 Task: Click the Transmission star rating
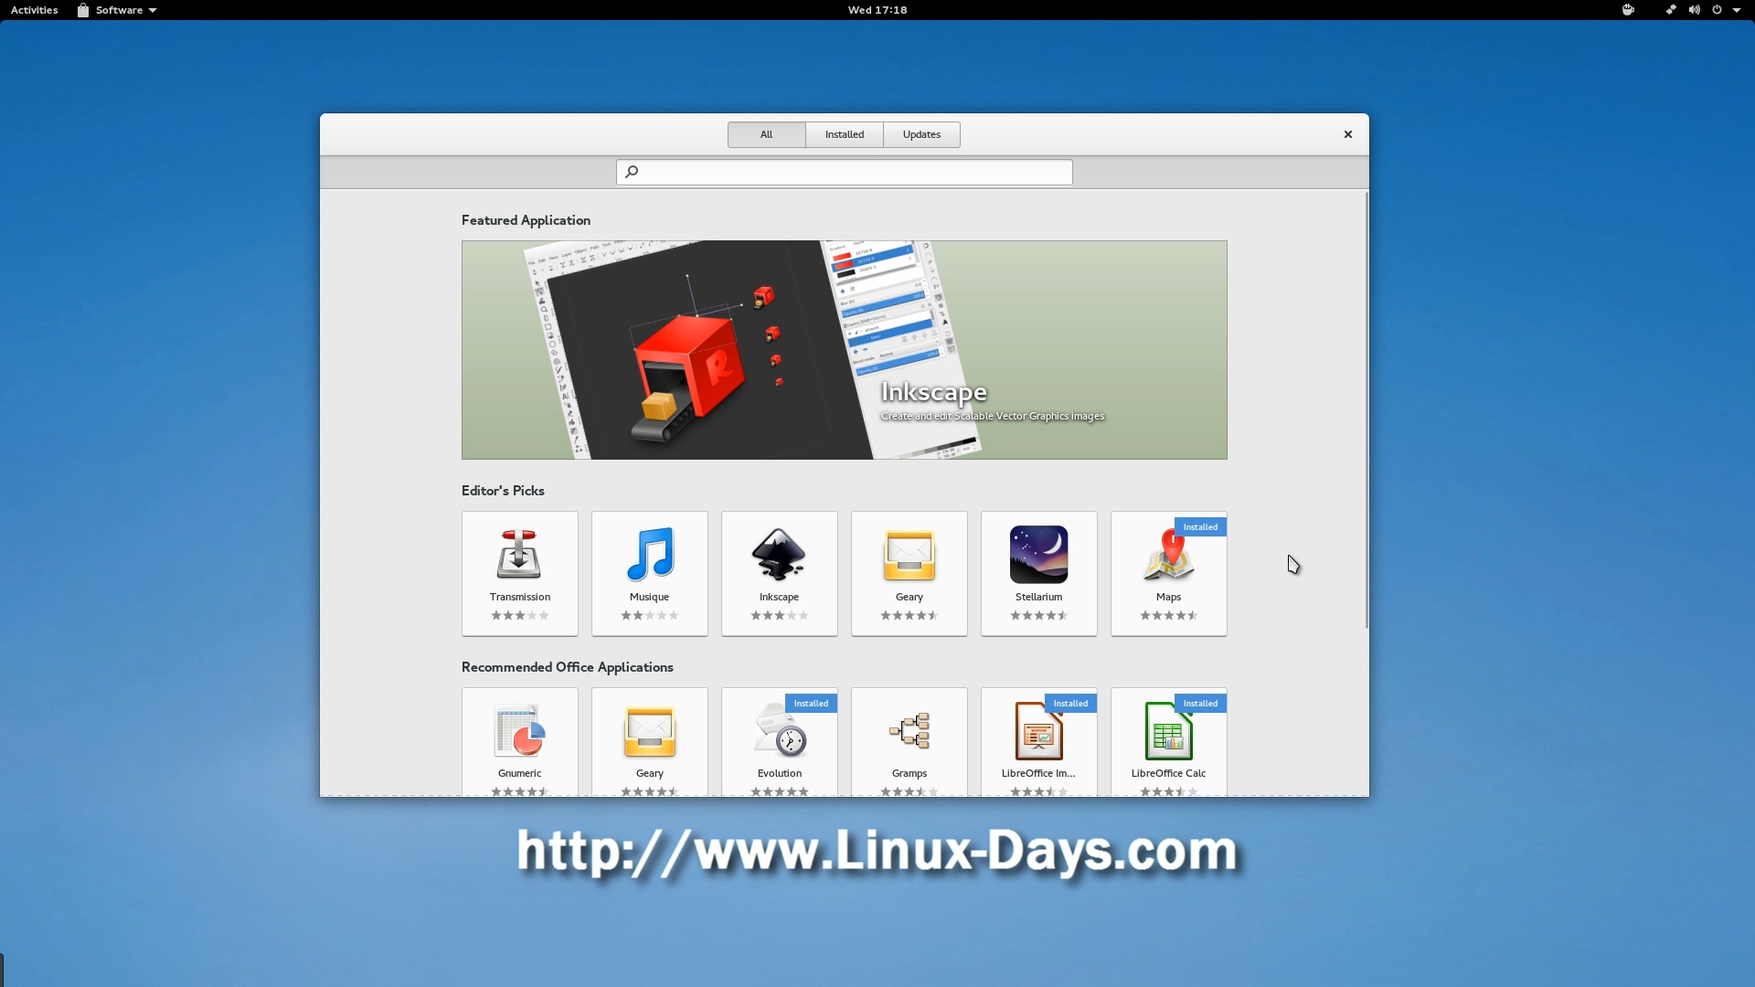(x=519, y=616)
